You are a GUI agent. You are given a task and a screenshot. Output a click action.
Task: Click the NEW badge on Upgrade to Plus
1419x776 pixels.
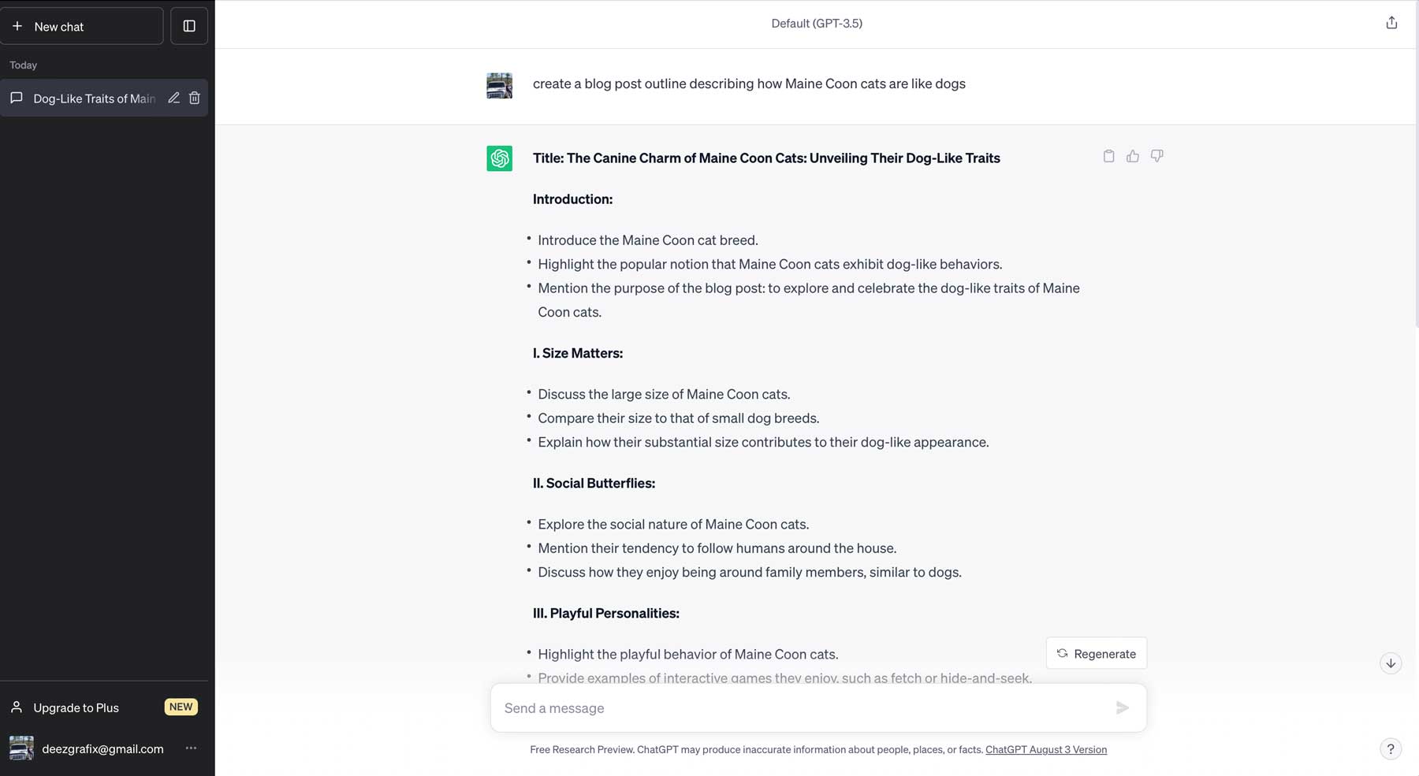tap(181, 707)
